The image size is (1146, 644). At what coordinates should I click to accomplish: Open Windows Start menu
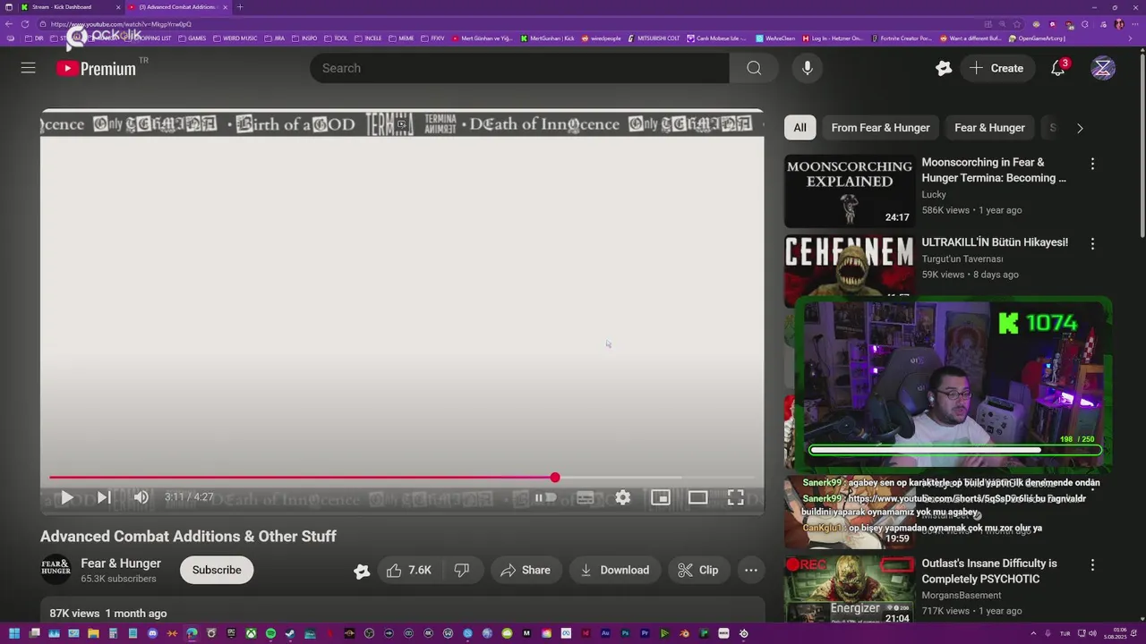[x=13, y=633]
